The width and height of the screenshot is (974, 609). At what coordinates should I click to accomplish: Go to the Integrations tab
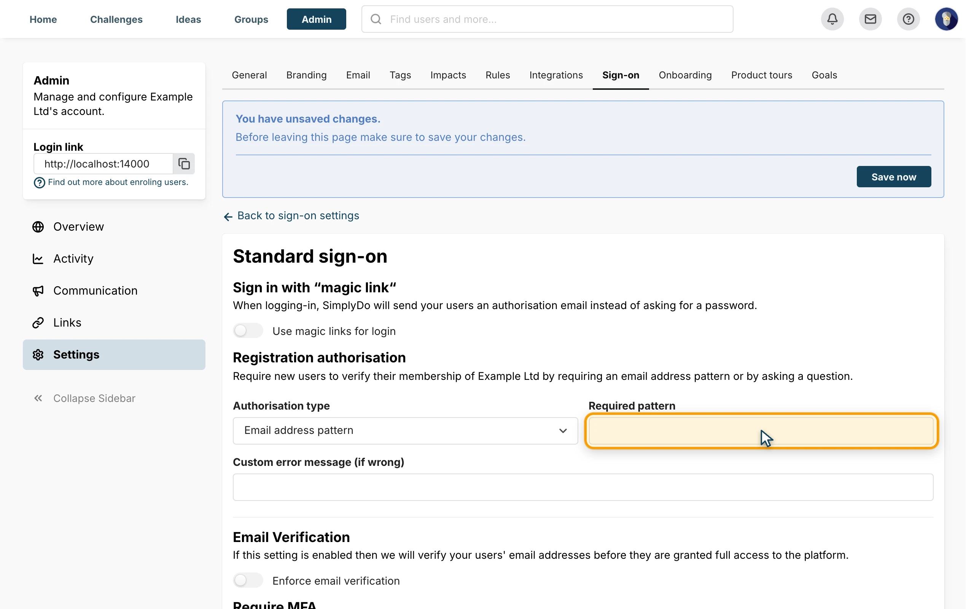(x=556, y=75)
